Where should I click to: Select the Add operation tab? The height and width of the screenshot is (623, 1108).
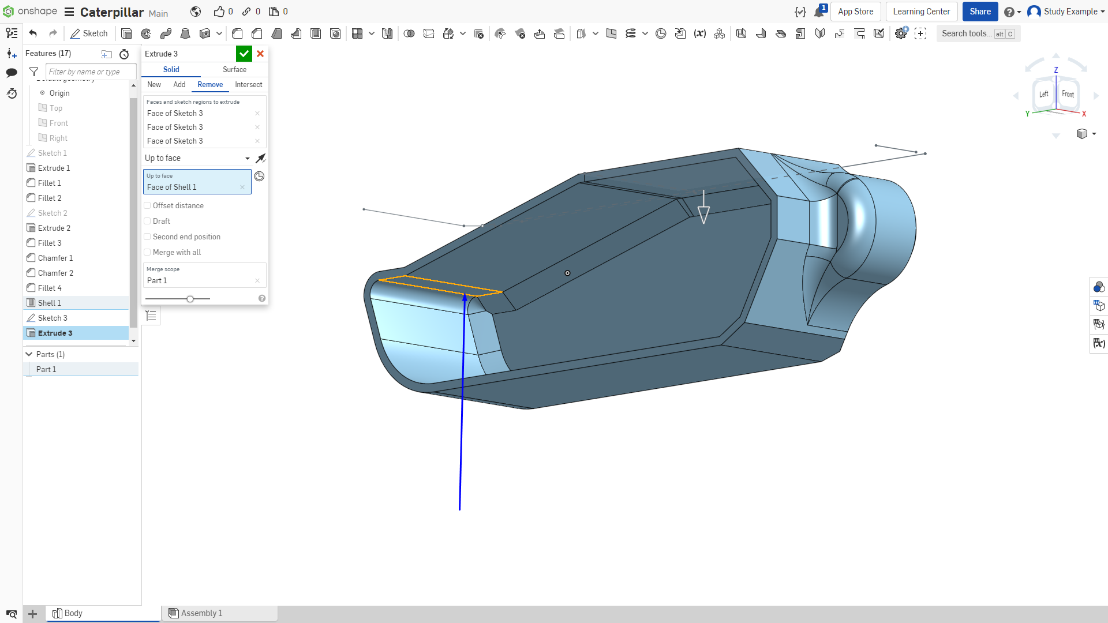[x=179, y=84]
